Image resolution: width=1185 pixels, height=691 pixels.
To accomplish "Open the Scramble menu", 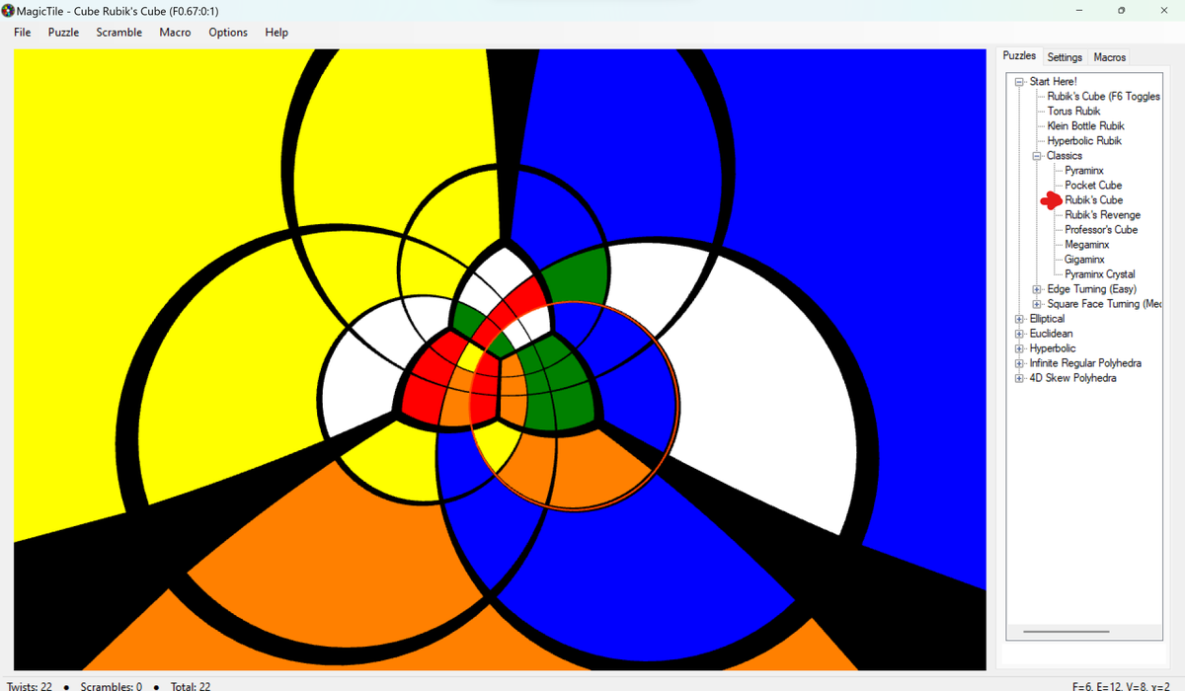I will (119, 33).
